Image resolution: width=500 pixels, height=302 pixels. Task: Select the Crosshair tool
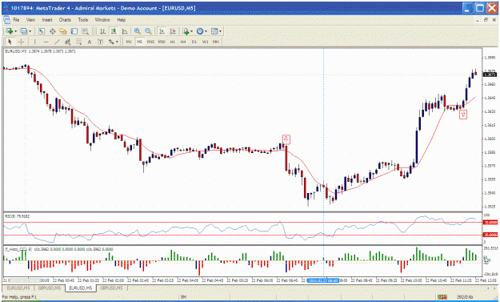[21, 42]
